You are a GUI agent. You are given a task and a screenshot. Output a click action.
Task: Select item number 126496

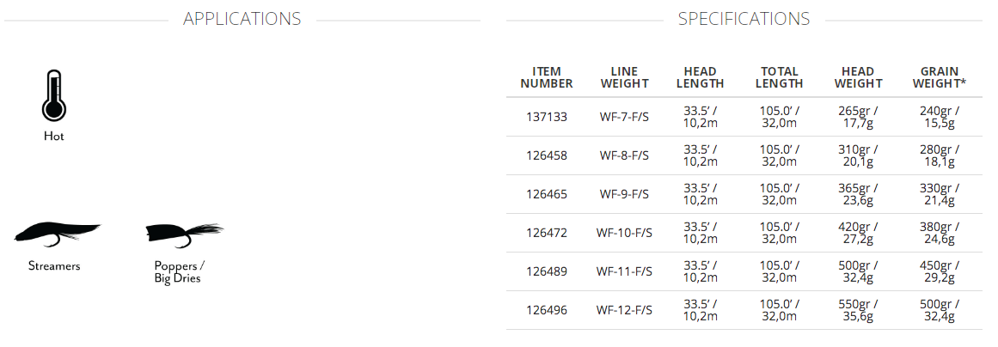click(x=547, y=310)
